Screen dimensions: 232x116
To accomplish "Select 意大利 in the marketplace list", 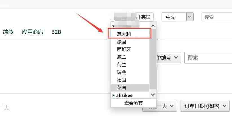I will pos(130,34).
